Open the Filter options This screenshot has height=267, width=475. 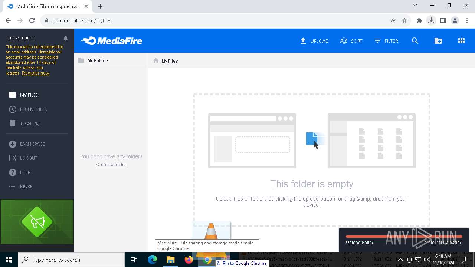(x=386, y=41)
